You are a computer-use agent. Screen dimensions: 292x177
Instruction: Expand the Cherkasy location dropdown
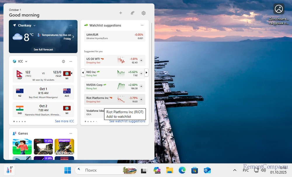34,26
